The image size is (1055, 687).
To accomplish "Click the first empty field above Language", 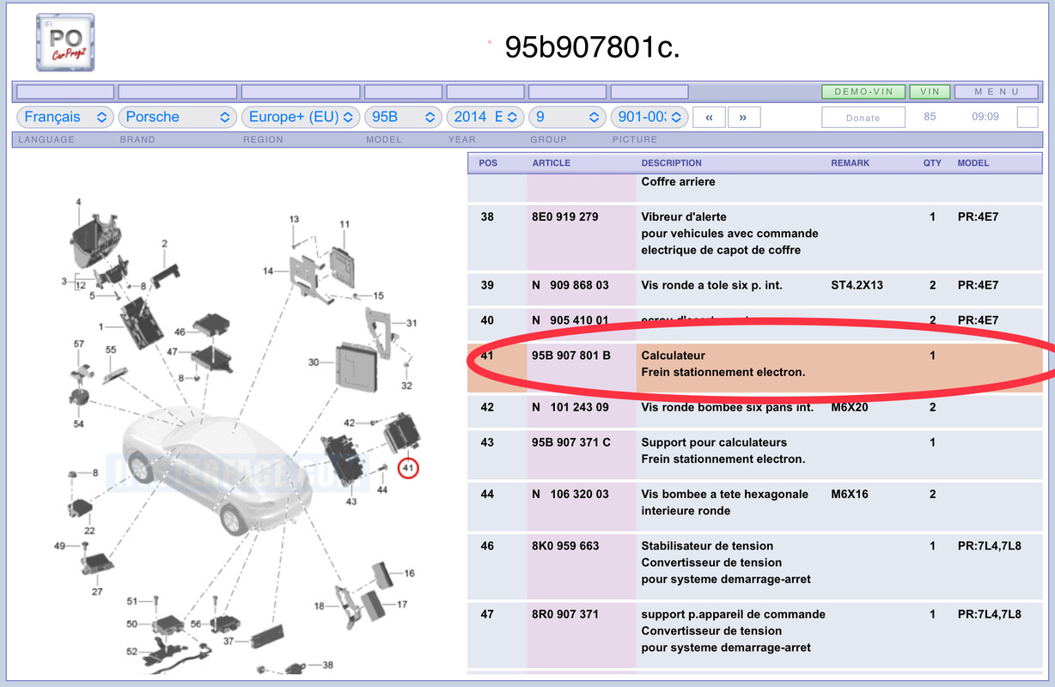I will click(65, 92).
